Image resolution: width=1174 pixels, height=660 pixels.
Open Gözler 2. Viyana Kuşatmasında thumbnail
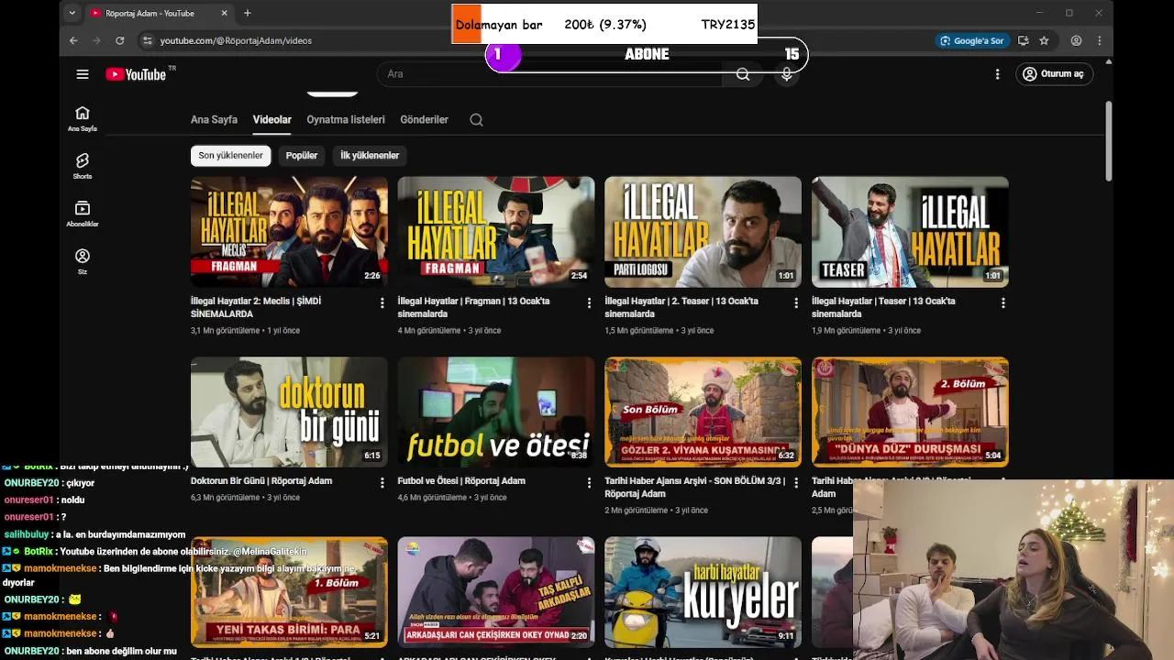703,412
